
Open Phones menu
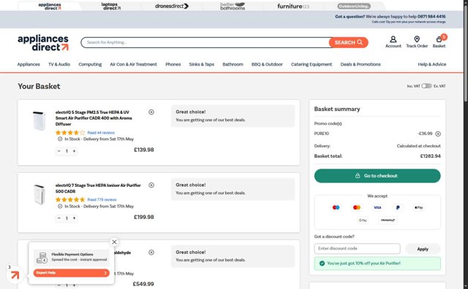(x=173, y=64)
